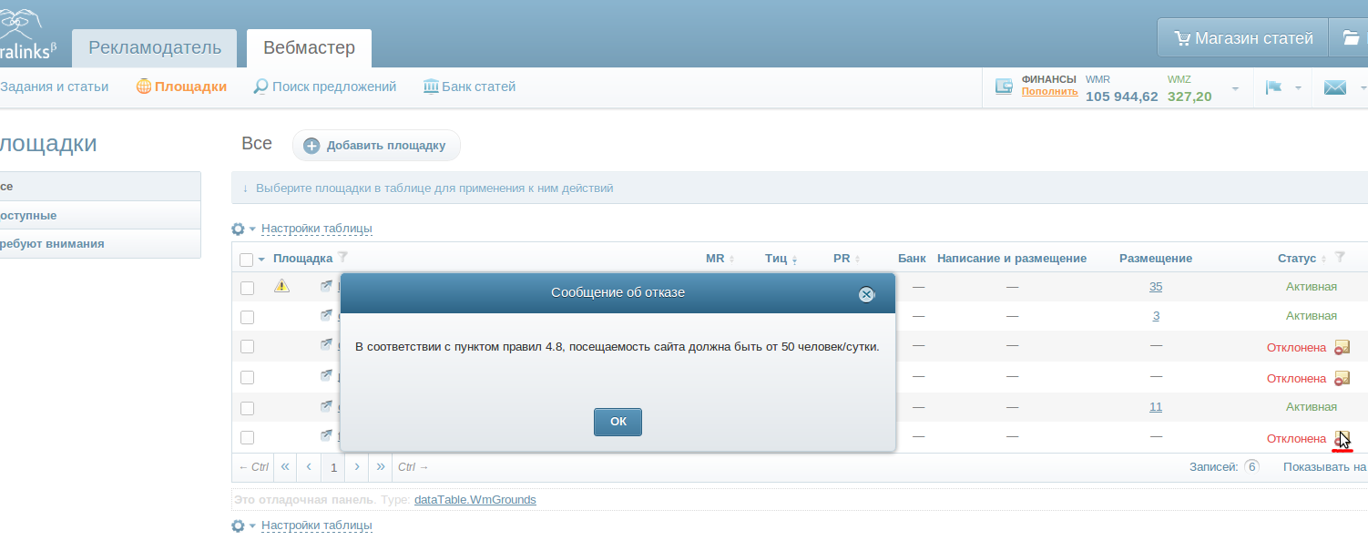1368x551 pixels.
Task: Confirm the dialog with OK button
Action: (x=618, y=422)
